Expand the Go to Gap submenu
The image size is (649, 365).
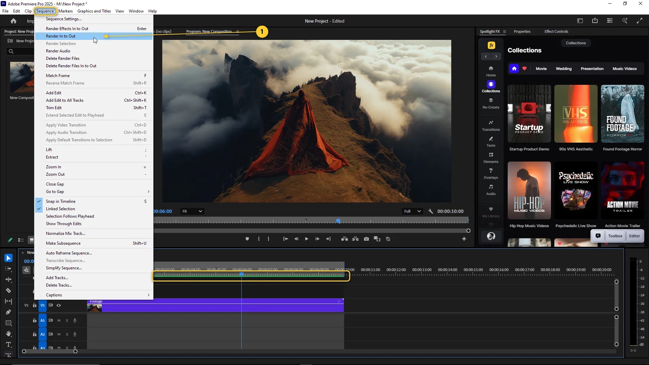point(94,192)
